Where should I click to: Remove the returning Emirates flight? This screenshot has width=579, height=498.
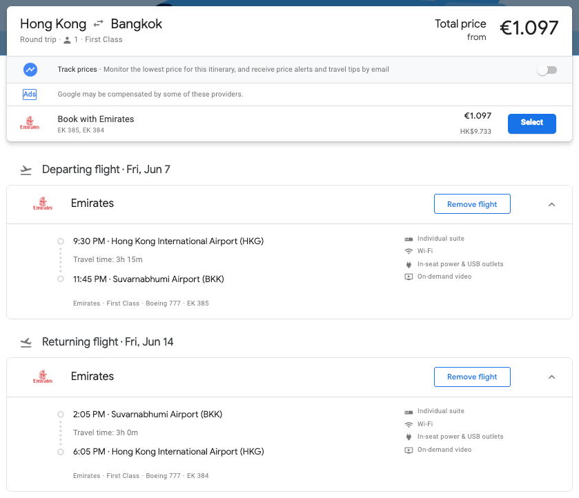[472, 377]
